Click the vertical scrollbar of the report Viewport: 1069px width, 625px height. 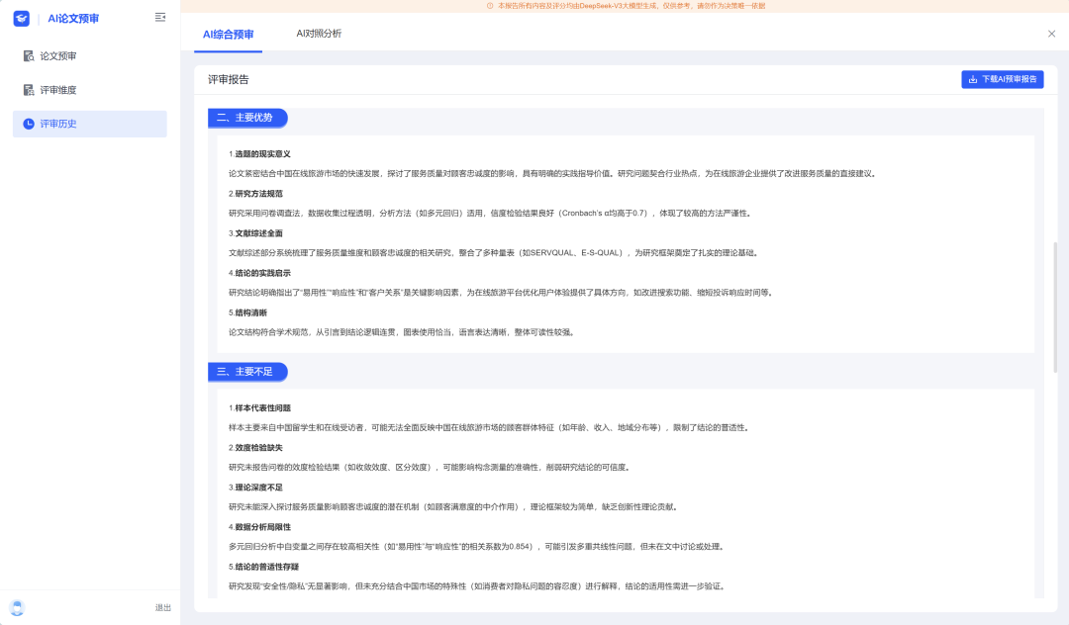1055,307
